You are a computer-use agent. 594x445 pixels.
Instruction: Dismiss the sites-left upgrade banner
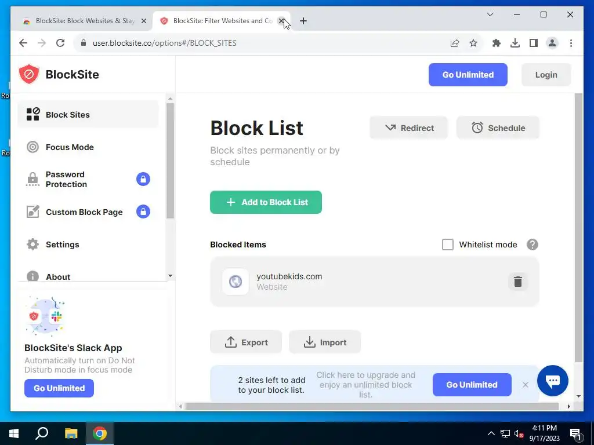coord(525,385)
